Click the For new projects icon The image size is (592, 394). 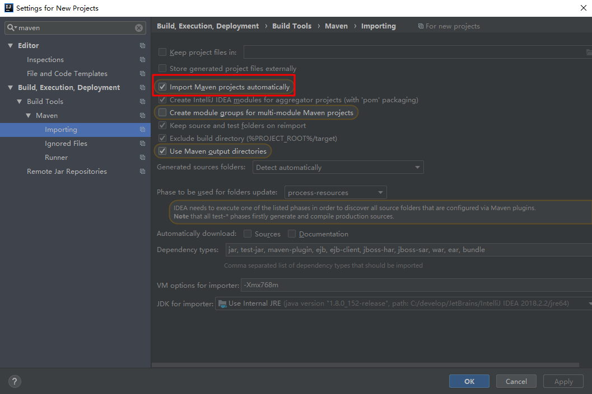(421, 26)
